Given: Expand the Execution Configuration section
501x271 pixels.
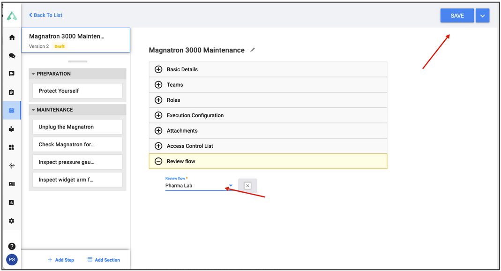Looking at the screenshot, I should [x=268, y=115].
